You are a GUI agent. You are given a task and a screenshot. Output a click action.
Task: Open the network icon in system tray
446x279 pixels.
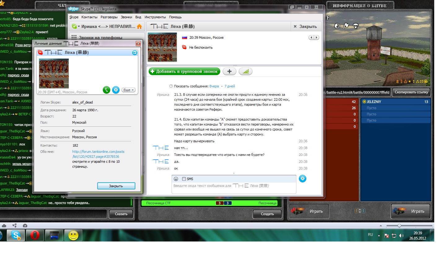click(x=394, y=236)
